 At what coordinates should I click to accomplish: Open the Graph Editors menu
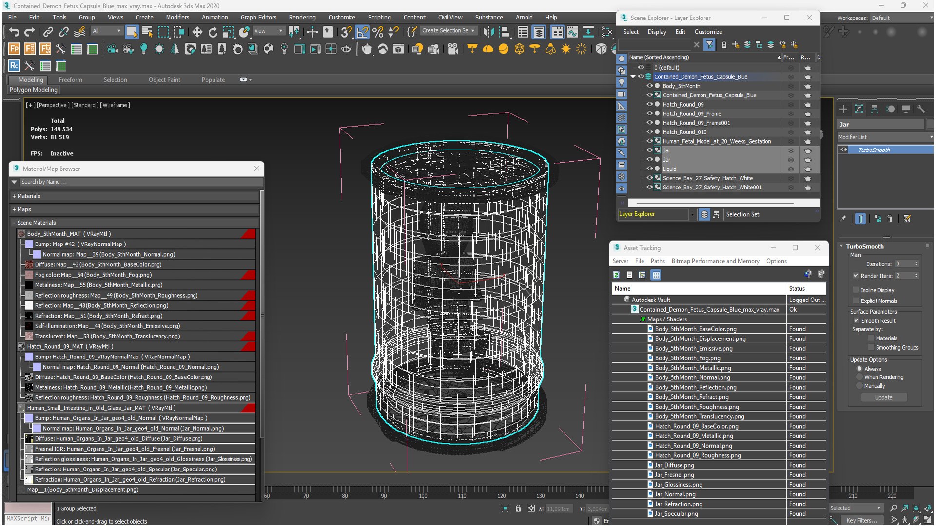(258, 17)
